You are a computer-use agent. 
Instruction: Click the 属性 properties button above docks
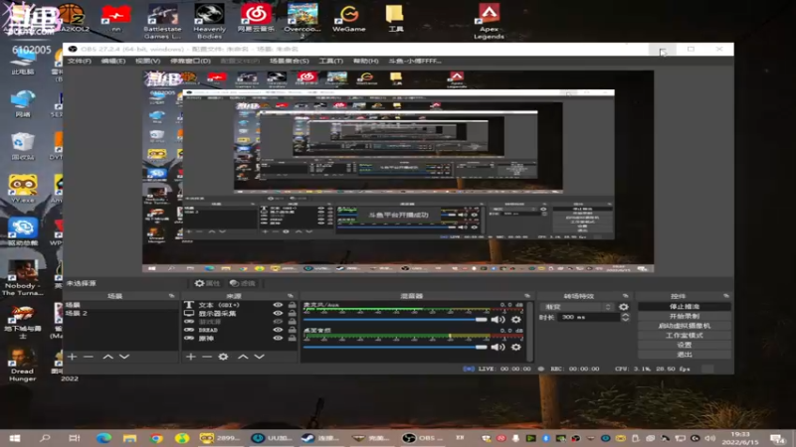(x=208, y=283)
